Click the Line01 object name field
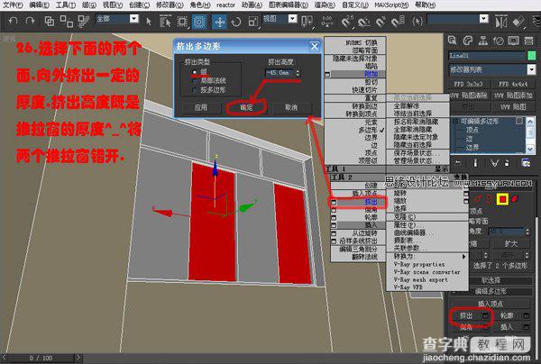541x364 pixels. click(x=487, y=55)
